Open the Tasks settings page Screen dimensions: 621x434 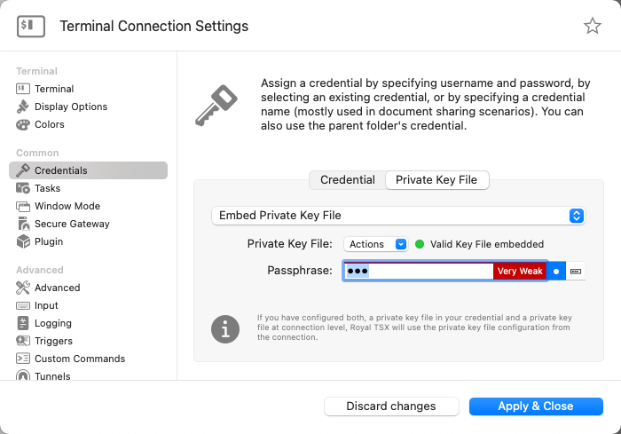47,188
